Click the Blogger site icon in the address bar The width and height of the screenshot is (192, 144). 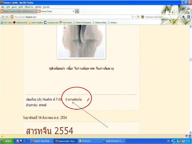click(12, 17)
